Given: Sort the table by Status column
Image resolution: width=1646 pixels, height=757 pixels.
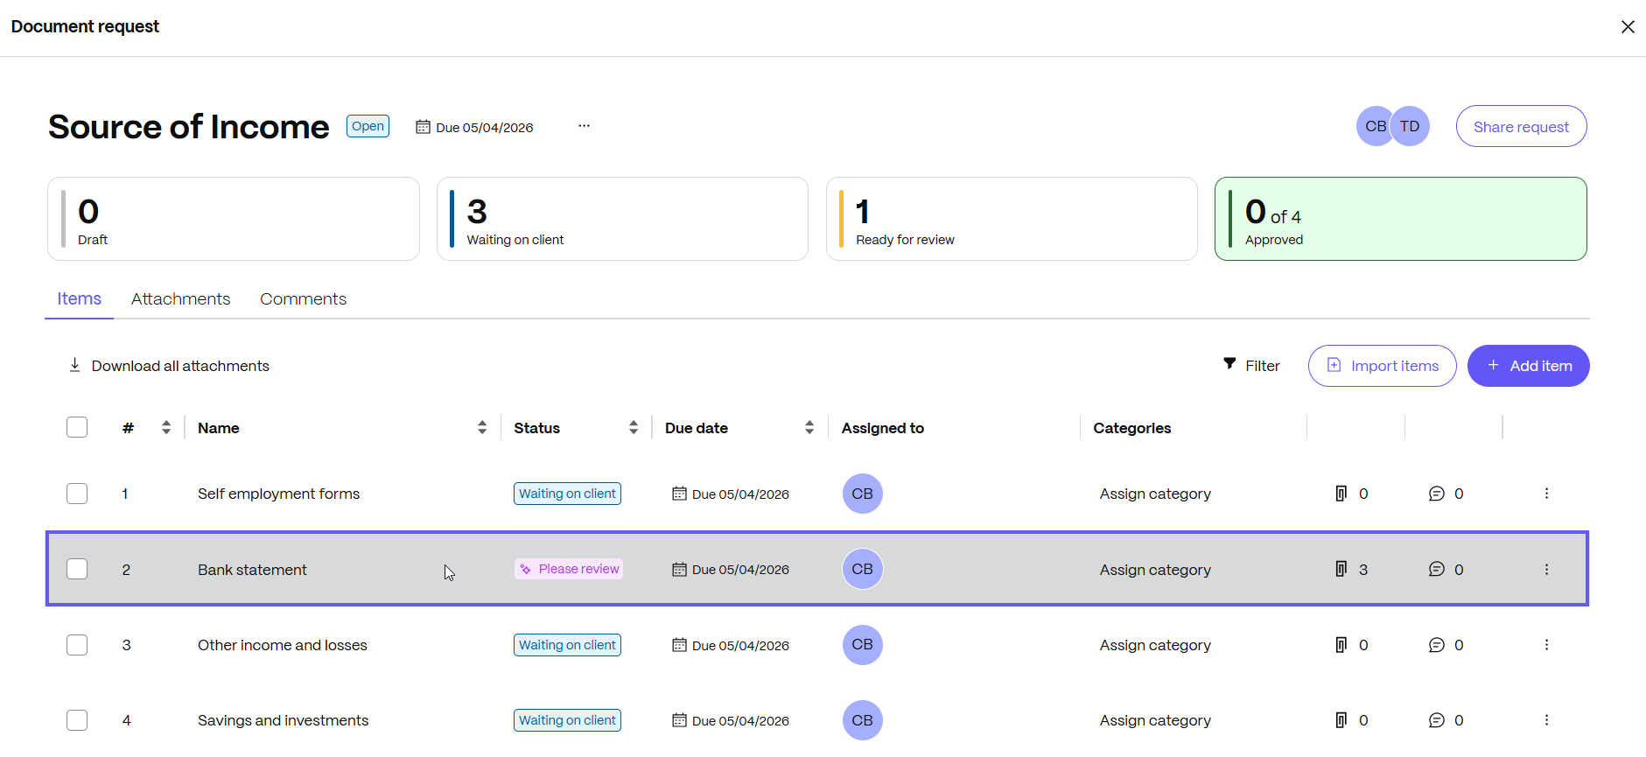Looking at the screenshot, I should 634,427.
